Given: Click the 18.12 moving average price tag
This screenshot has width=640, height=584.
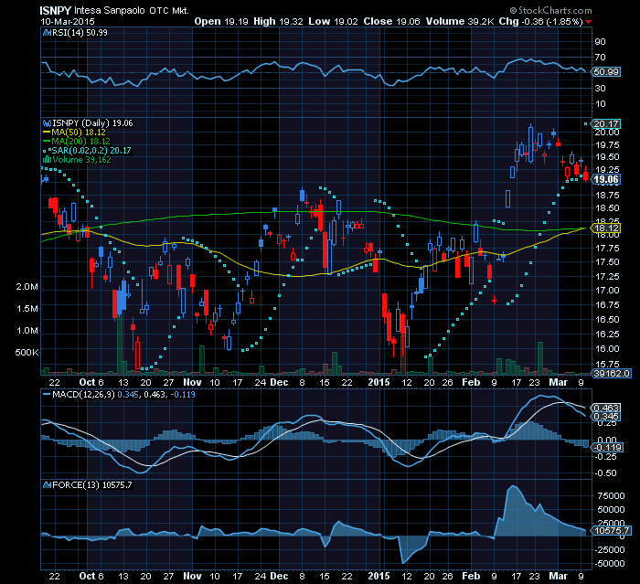Looking at the screenshot, I should pyautogui.click(x=606, y=228).
